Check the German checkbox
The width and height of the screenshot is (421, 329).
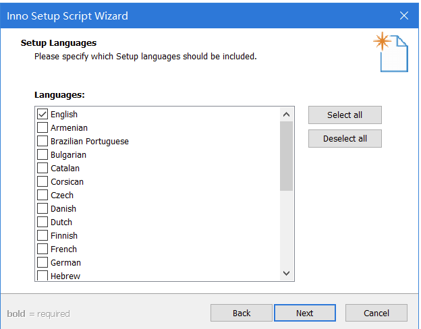[x=43, y=262]
